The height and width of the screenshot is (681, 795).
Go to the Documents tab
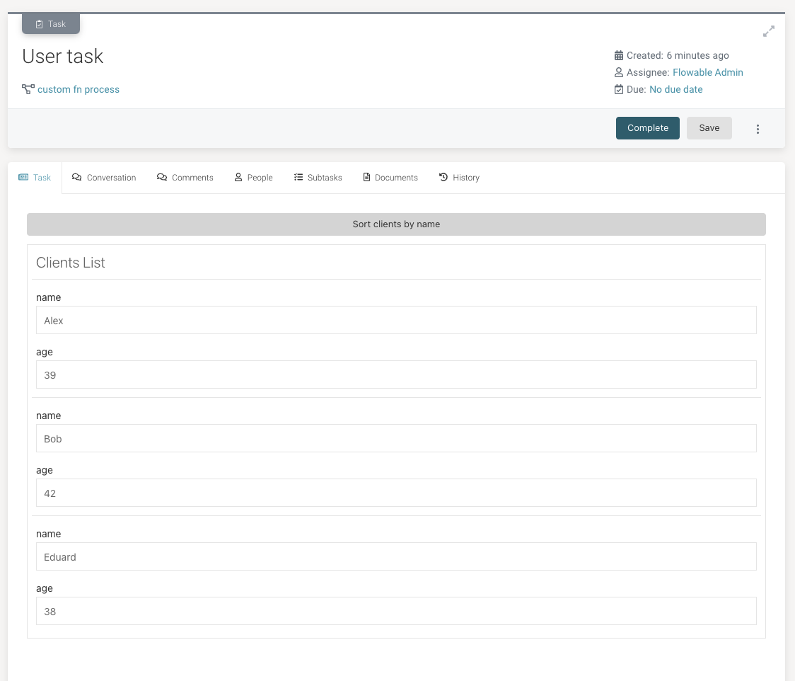(390, 178)
